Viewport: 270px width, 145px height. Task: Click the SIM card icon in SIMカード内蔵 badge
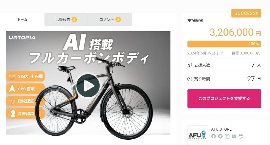[12, 76]
